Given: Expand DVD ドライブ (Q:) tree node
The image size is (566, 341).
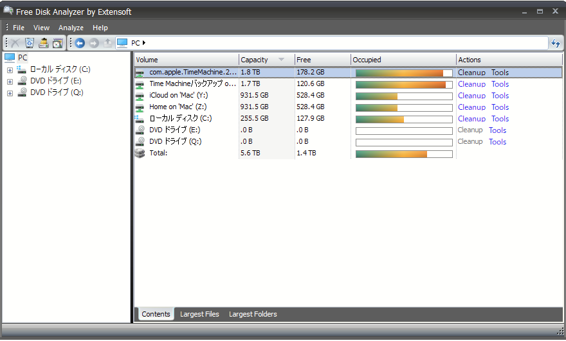Looking at the screenshot, I should pyautogui.click(x=10, y=93).
